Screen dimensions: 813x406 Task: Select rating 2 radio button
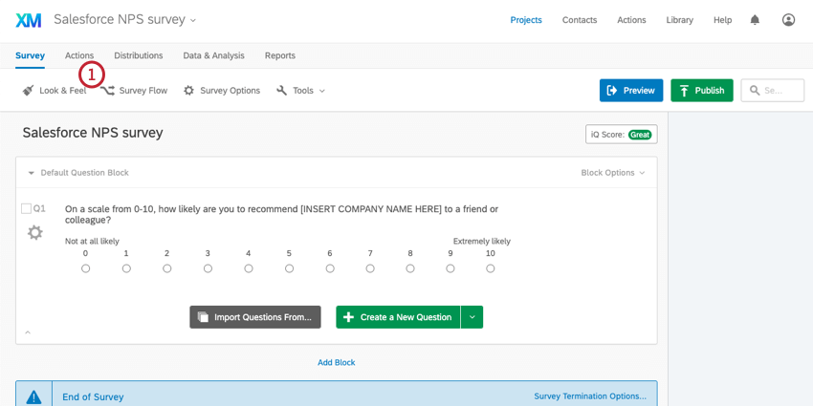tap(167, 268)
